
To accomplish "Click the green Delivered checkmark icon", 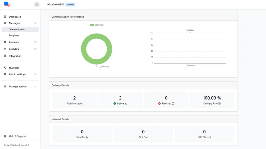I will (115, 104).
